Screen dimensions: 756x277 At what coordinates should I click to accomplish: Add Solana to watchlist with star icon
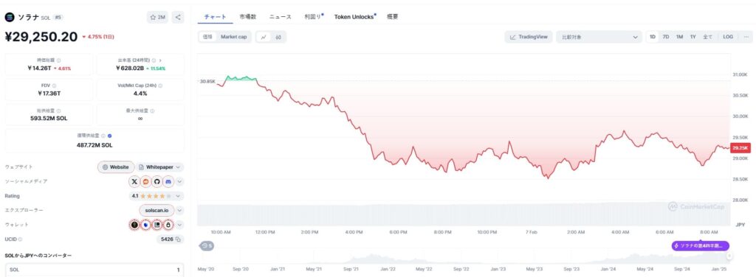pos(158,18)
